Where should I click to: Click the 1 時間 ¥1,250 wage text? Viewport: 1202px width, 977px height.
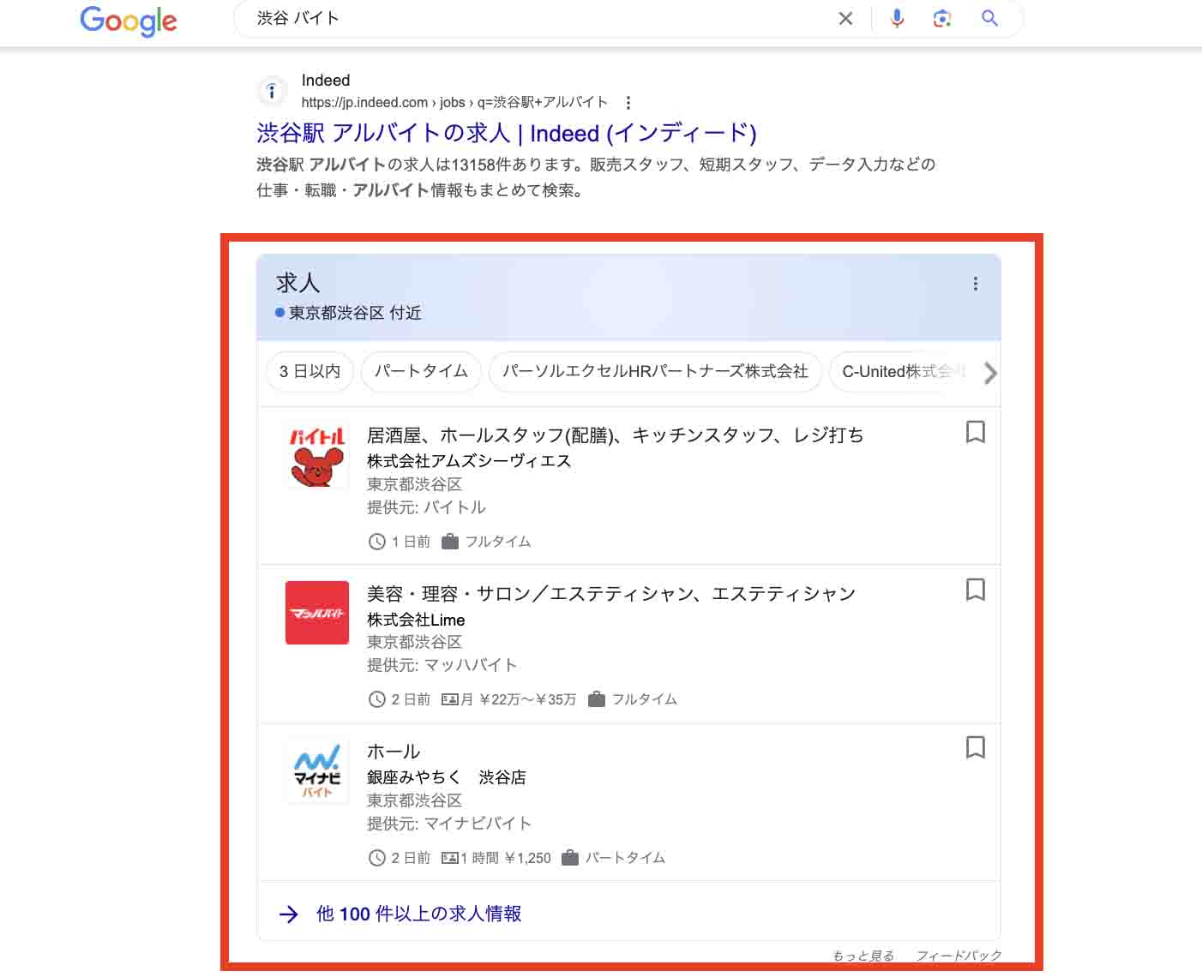point(506,858)
